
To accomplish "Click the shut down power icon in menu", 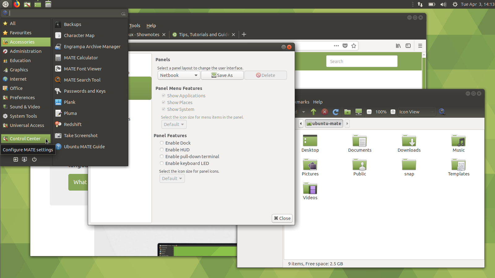I will (x=34, y=159).
